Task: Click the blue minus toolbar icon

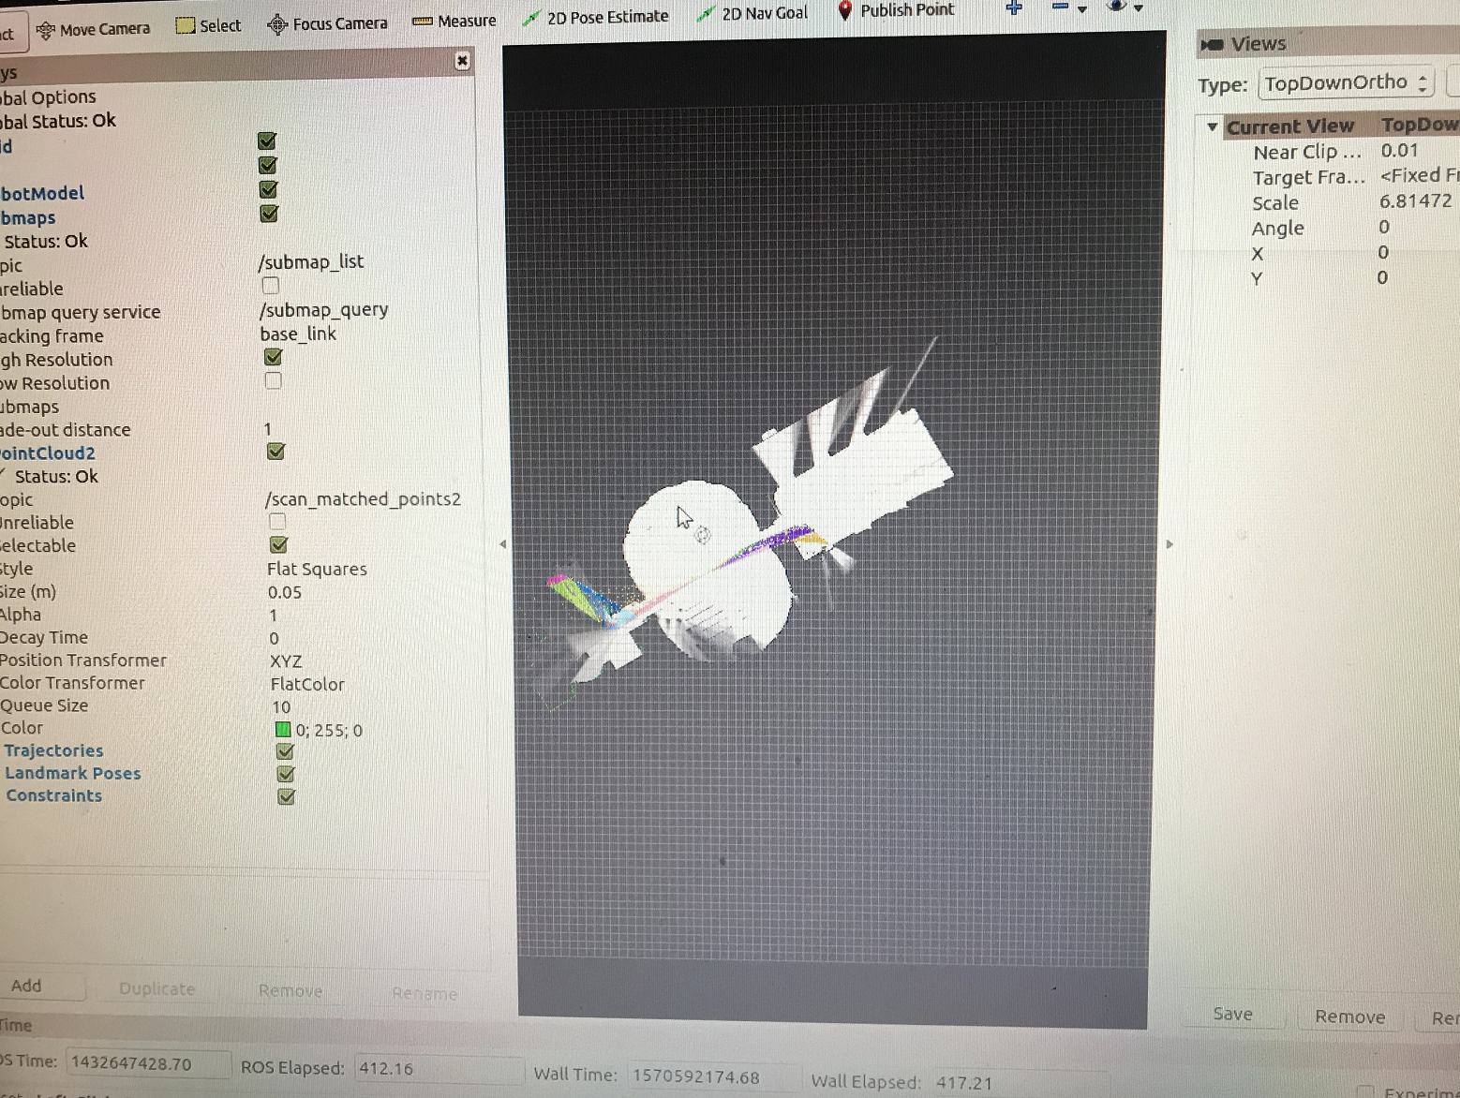Action: [1060, 7]
